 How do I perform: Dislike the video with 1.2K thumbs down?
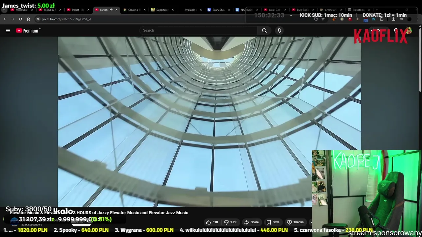point(231,222)
